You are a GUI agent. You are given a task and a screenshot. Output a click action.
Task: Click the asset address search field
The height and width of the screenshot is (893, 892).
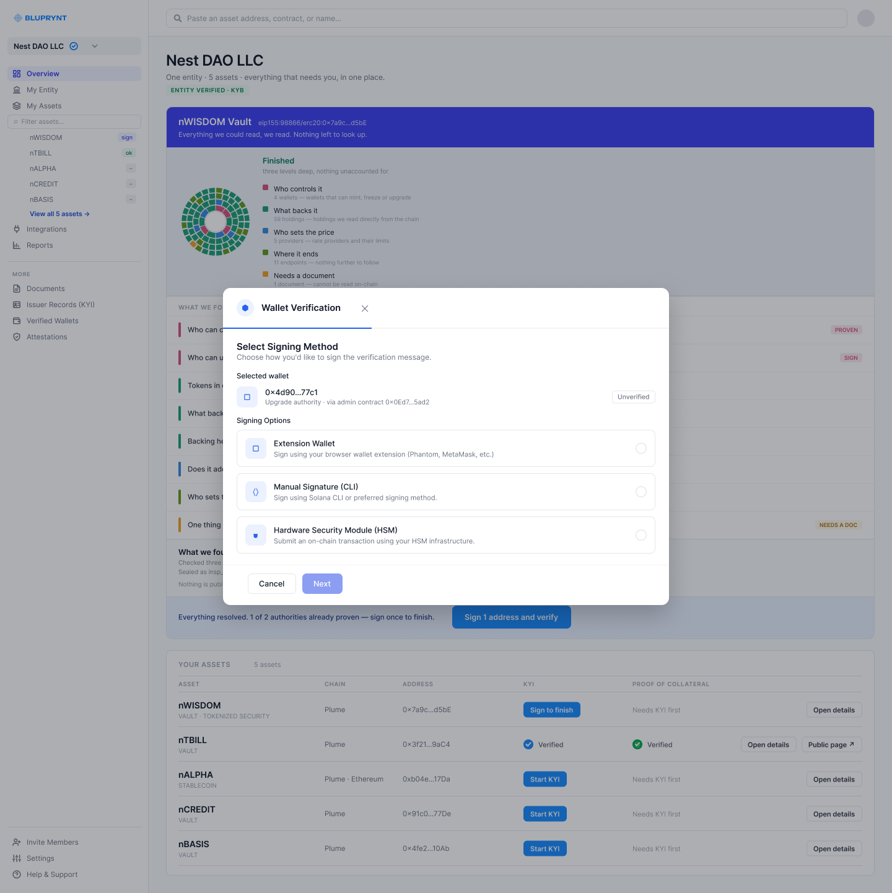point(506,19)
